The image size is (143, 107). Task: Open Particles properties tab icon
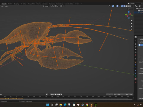[136, 68]
